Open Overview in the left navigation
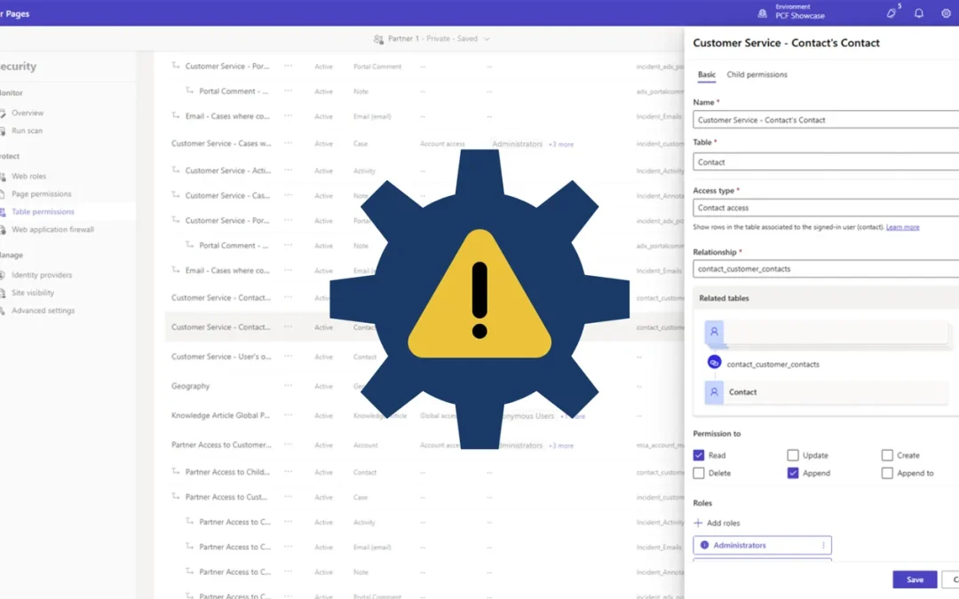This screenshot has width=959, height=599. tap(28, 113)
